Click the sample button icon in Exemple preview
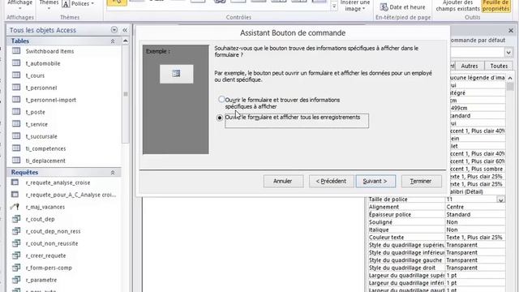519x292 pixels. (177, 74)
